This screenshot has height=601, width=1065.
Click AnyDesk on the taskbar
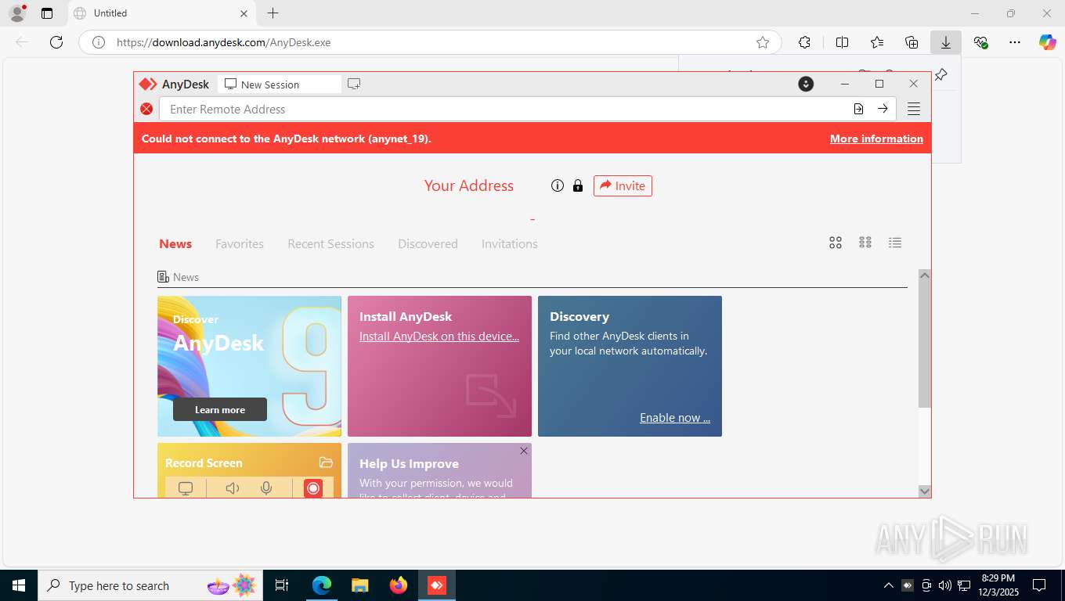pos(437,585)
